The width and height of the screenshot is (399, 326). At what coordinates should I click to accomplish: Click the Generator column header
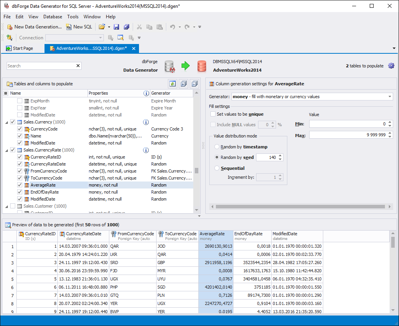coord(171,93)
